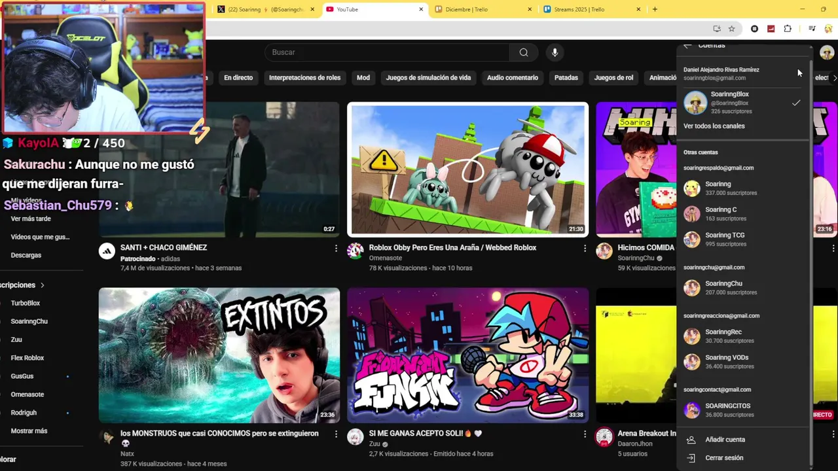Image resolution: width=838 pixels, height=471 pixels.
Task: Close the Diciembre | Trello tab
Action: [x=530, y=9]
